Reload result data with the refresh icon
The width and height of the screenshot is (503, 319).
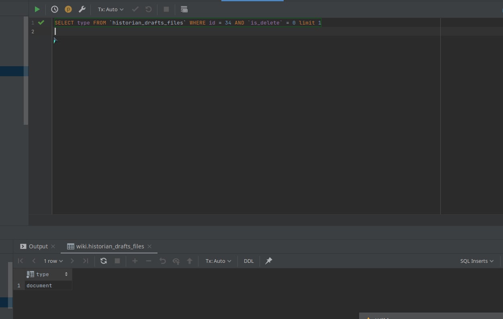[x=104, y=261]
